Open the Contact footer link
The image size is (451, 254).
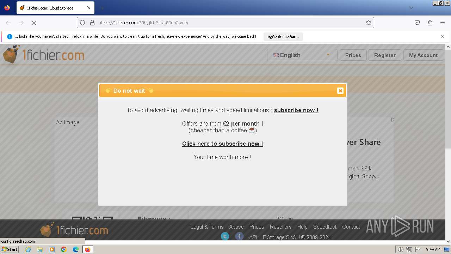pos(351,227)
